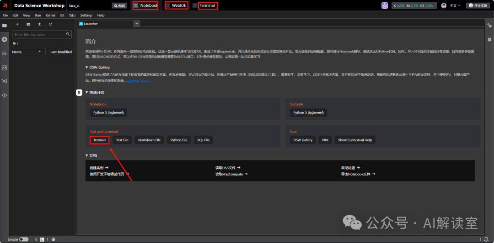Click the 停止实例 stop instance button
Screen dimensions: 494x243
(x=478, y=5)
